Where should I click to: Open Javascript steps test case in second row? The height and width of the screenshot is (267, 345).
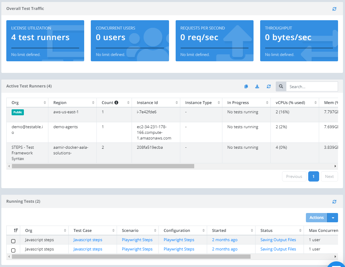point(88,249)
